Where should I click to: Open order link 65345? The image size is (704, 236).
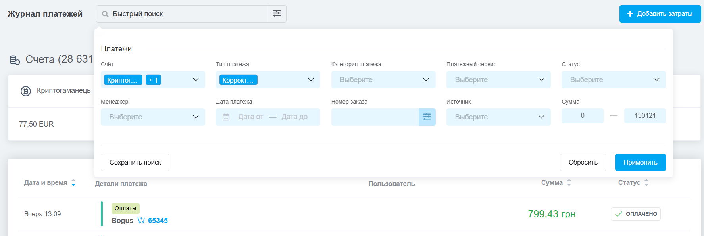158,221
